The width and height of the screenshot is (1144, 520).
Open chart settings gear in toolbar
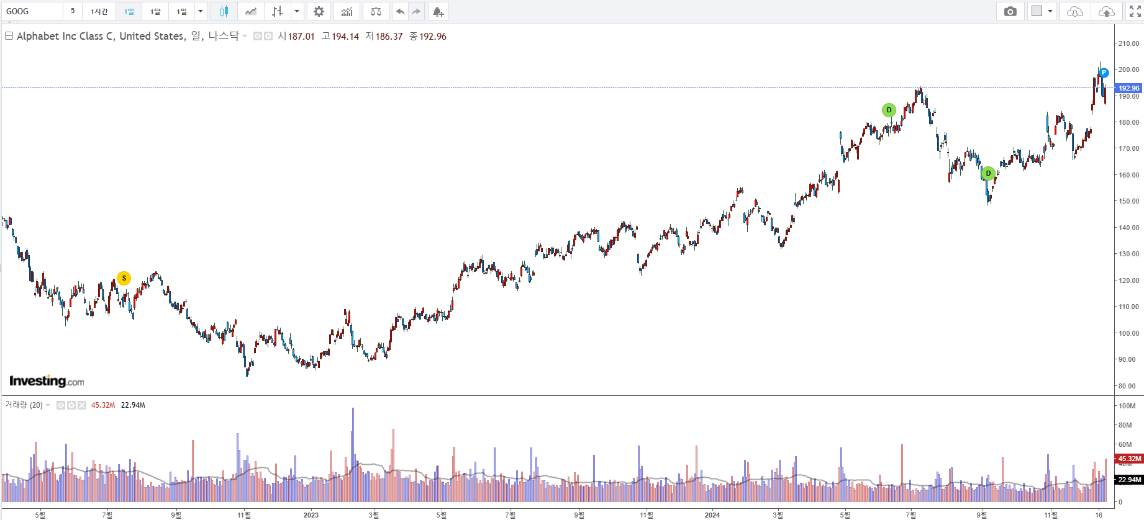pos(319,11)
